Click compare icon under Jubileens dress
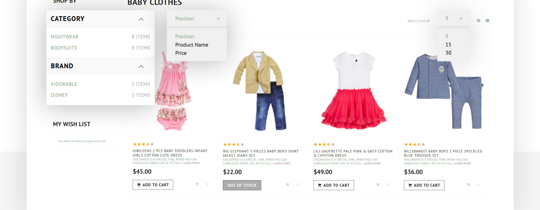 click(x=208, y=184)
